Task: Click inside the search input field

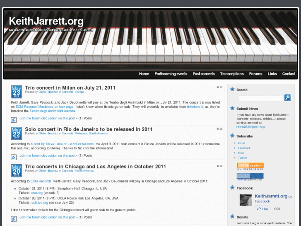Action: 261,98
